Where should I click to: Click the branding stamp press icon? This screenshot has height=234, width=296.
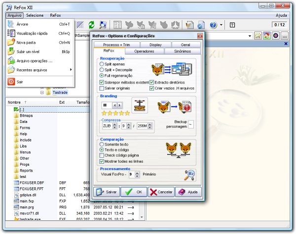tap(140, 106)
